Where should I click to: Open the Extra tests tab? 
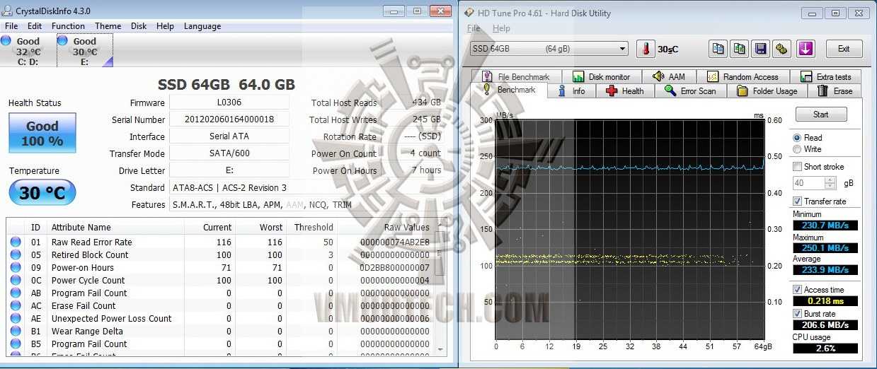coord(826,76)
